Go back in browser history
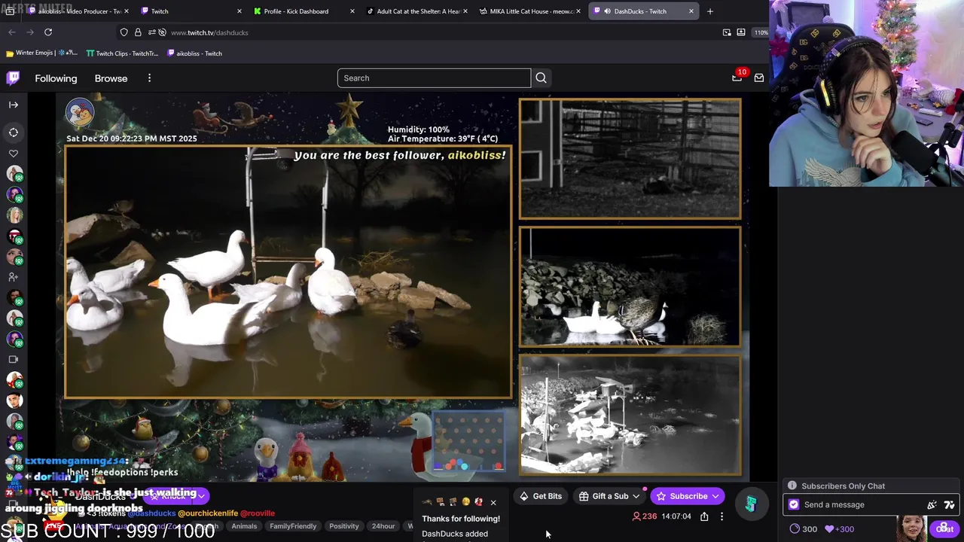964x542 pixels. click(12, 32)
